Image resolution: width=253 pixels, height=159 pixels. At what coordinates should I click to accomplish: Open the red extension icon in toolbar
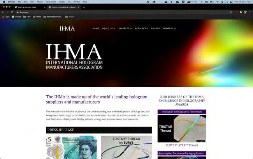click(x=237, y=12)
